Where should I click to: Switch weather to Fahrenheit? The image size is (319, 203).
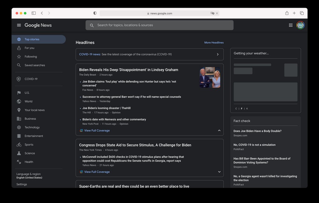pos(242,109)
